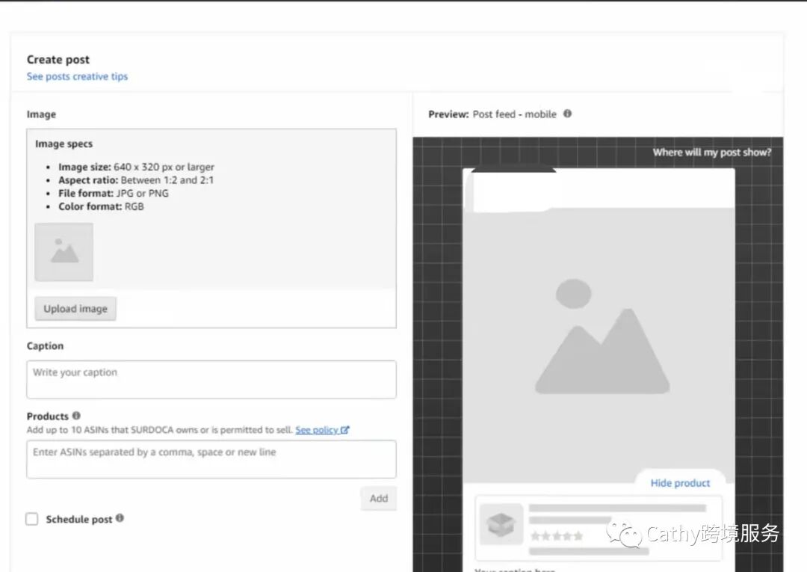The image size is (807, 572).
Task: Click the 'Caption' label text
Action: (x=46, y=346)
